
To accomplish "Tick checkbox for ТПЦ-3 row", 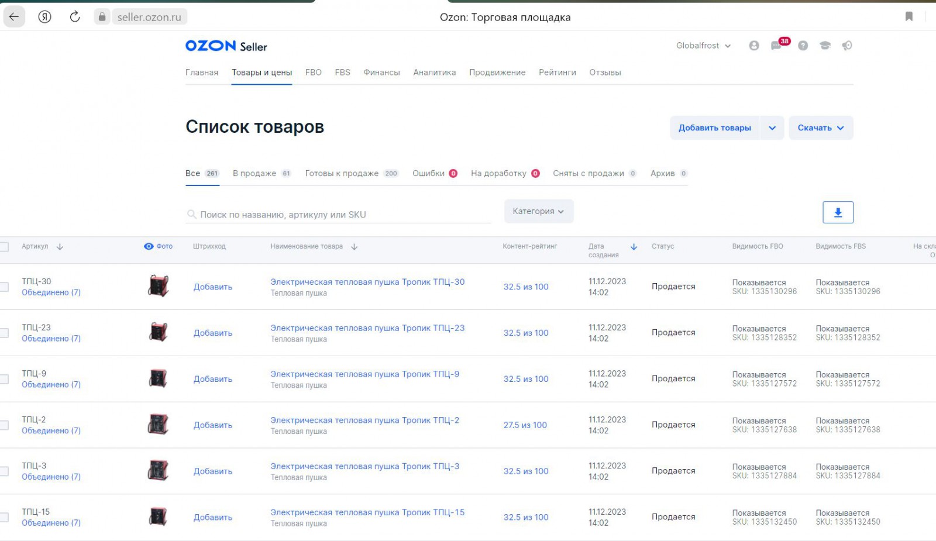I will pyautogui.click(x=4, y=471).
